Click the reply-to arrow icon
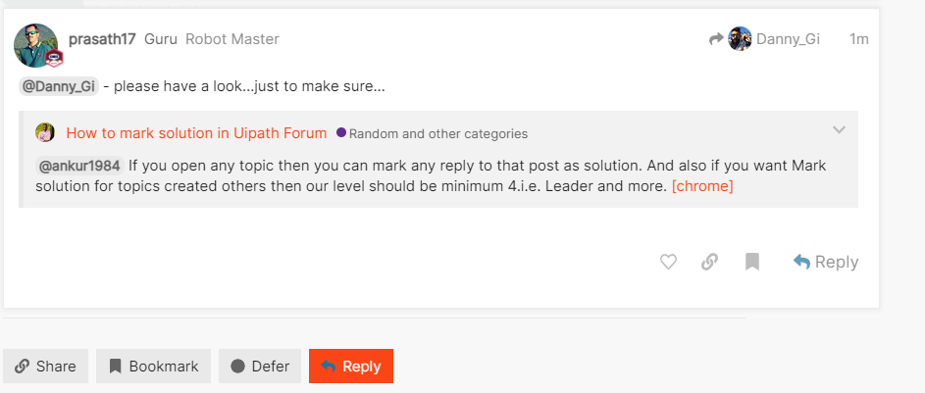This screenshot has width=925, height=393. coord(716,39)
